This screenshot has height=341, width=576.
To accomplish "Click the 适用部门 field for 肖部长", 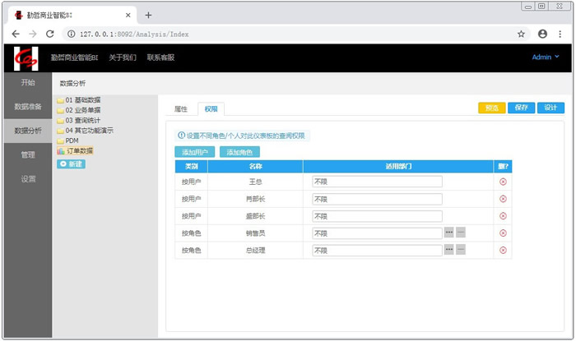I will click(x=376, y=199).
